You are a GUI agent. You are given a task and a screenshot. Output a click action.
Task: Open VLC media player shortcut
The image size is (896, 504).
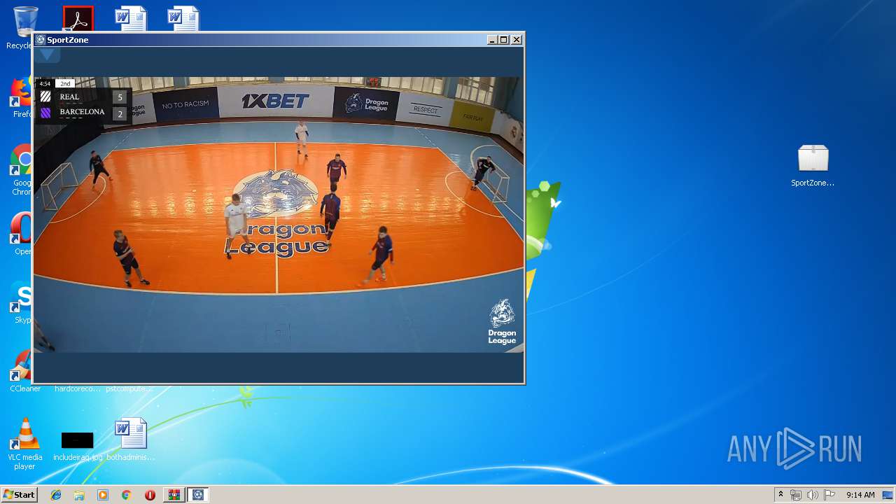point(25,444)
